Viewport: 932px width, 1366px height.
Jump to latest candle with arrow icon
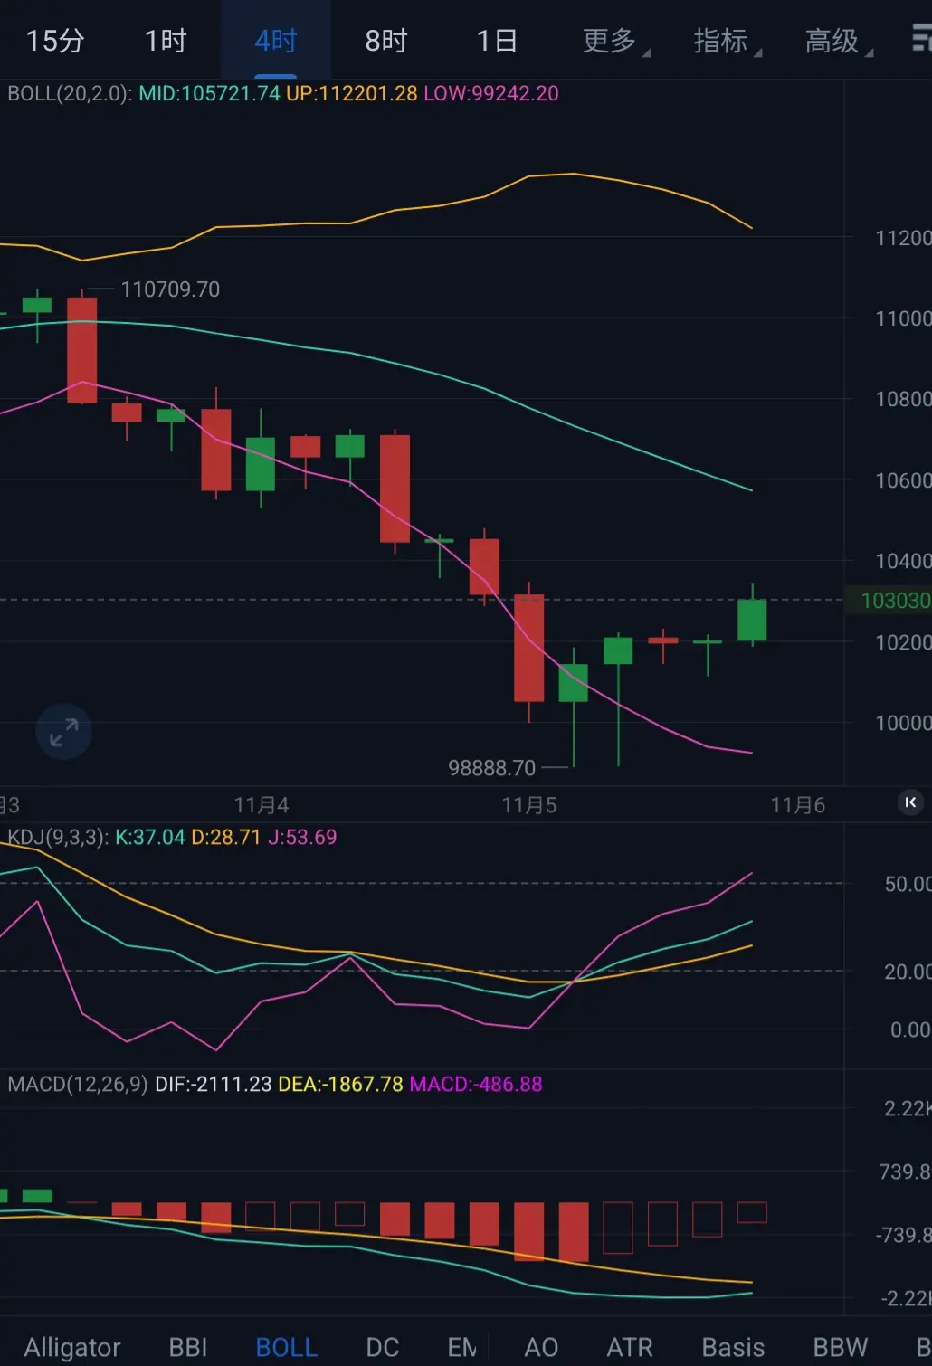coord(910,802)
